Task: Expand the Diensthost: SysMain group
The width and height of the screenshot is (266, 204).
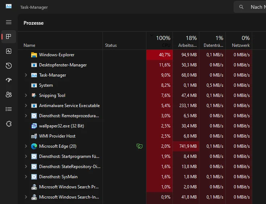Action: (x=26, y=177)
